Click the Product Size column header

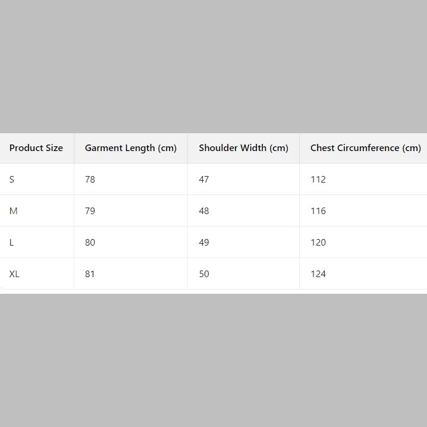click(x=36, y=148)
